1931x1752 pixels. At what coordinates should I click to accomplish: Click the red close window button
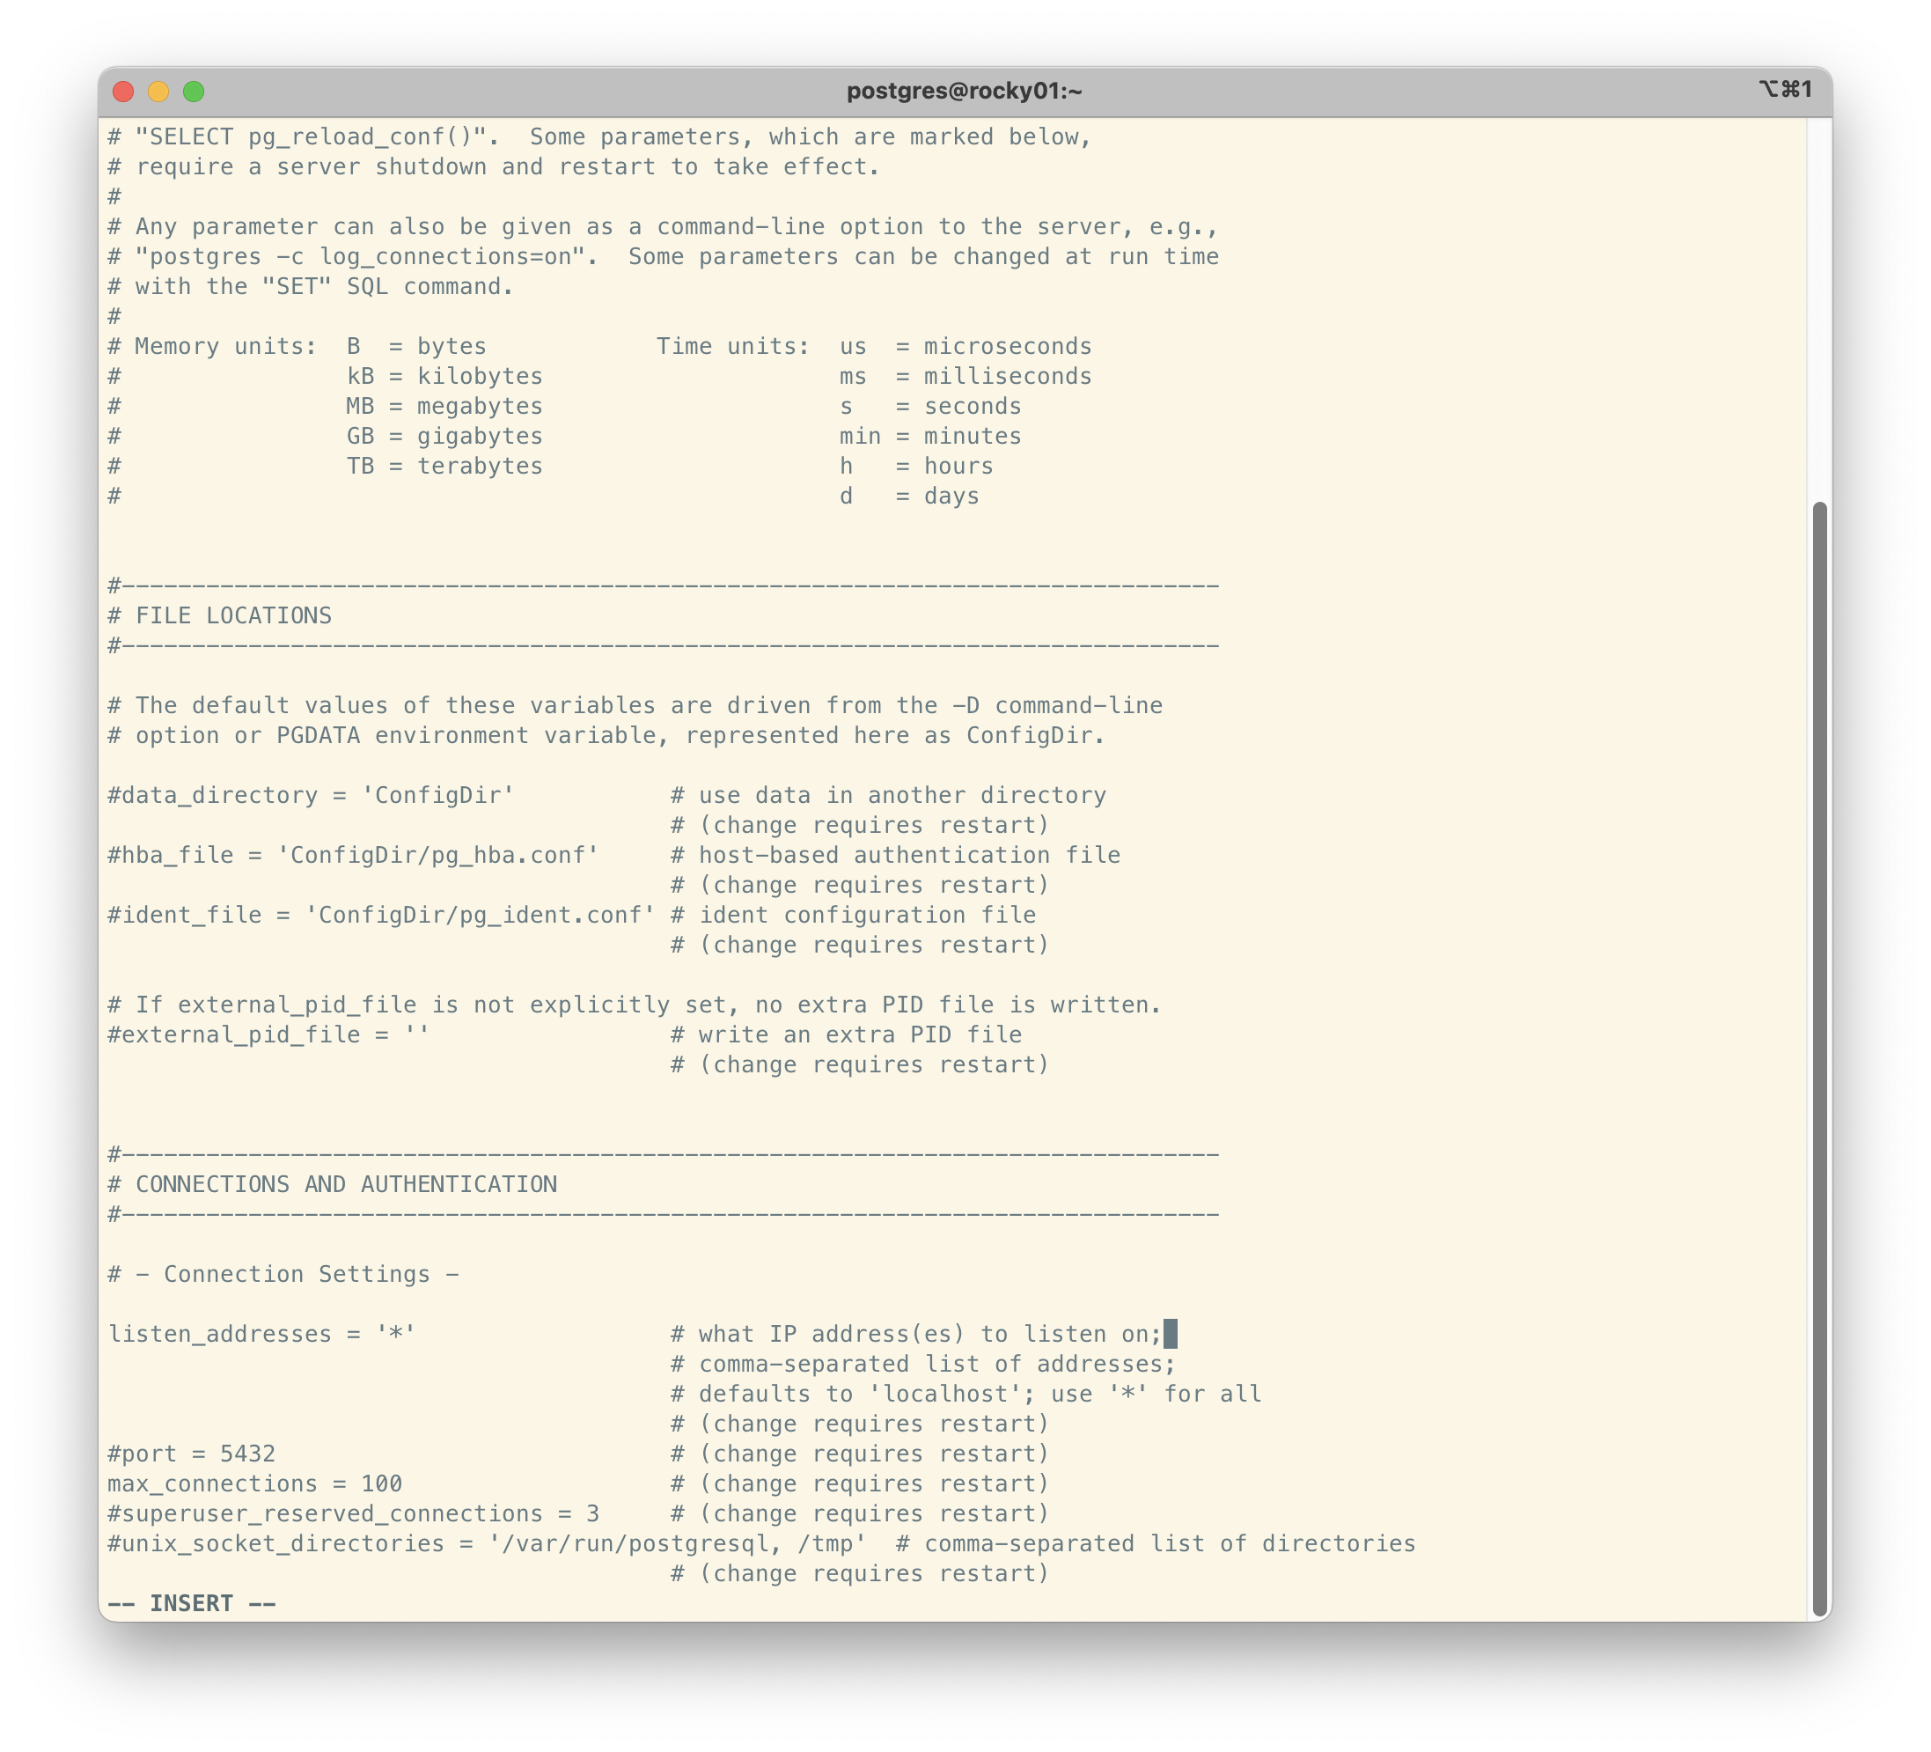click(123, 91)
